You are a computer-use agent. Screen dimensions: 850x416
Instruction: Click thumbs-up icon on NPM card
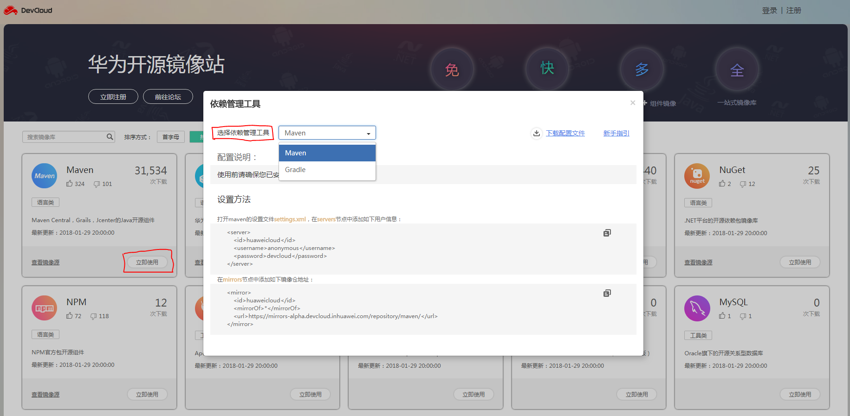click(x=70, y=316)
